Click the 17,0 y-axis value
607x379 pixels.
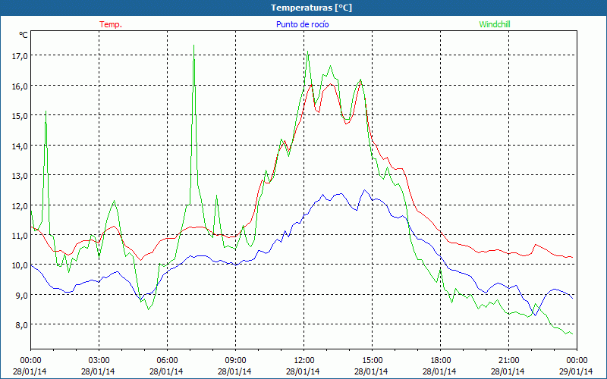(20, 56)
